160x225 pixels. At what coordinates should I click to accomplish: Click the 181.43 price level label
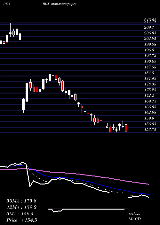pos(150,78)
